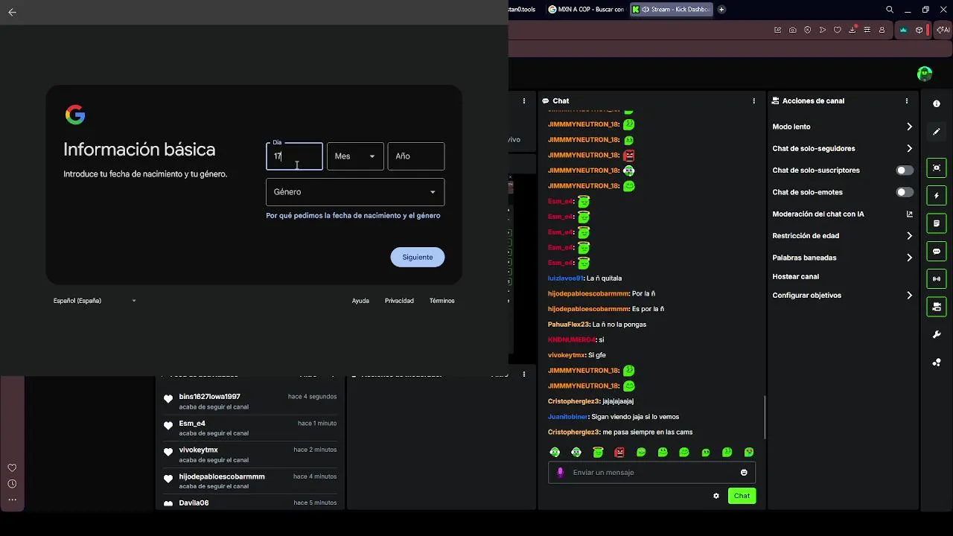Expand Palabras baneadas option

[842, 258]
